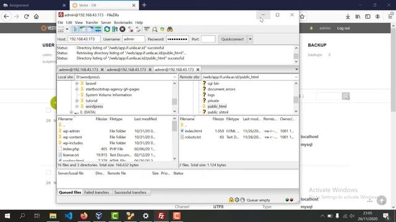The image size is (396, 222).
Task: Select the private remote folder
Action: coord(213,101)
